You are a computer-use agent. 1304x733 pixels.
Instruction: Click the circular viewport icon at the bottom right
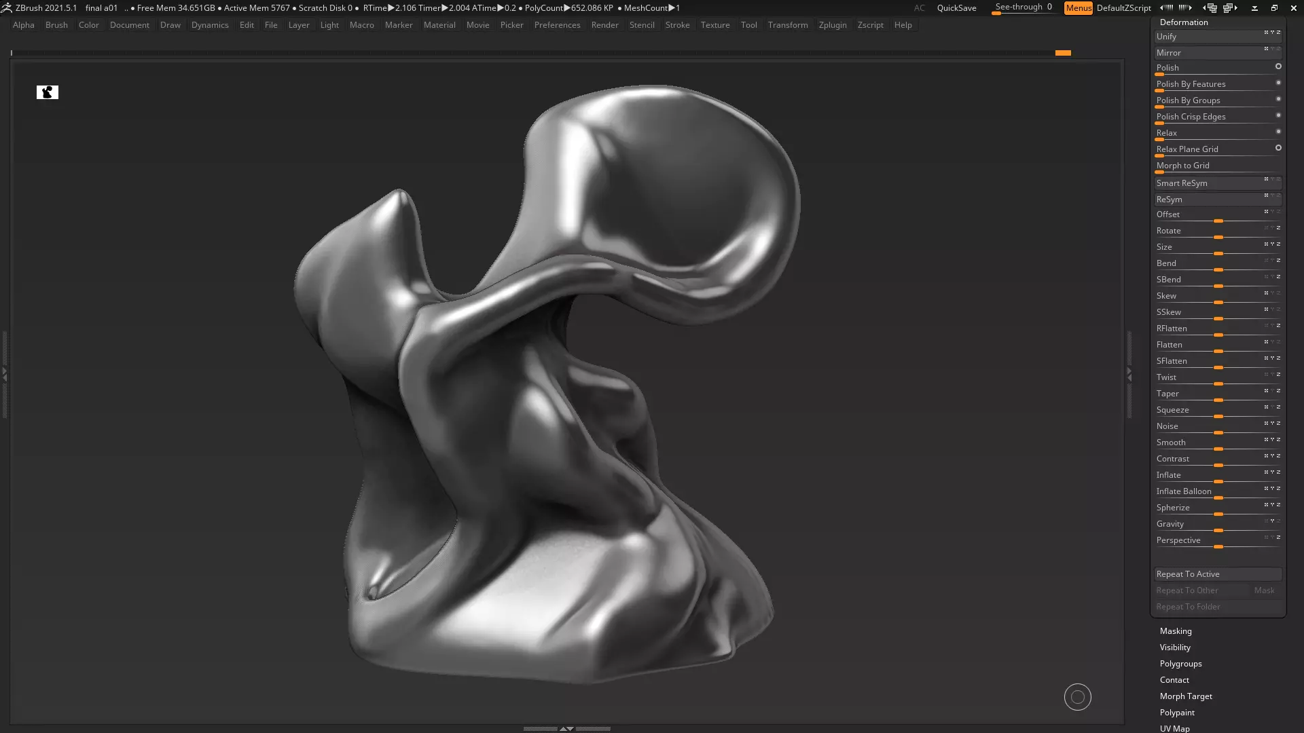(1077, 697)
